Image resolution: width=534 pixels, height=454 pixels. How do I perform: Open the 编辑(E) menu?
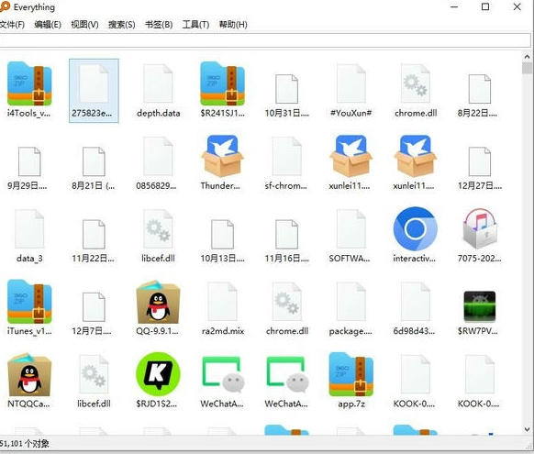(48, 25)
